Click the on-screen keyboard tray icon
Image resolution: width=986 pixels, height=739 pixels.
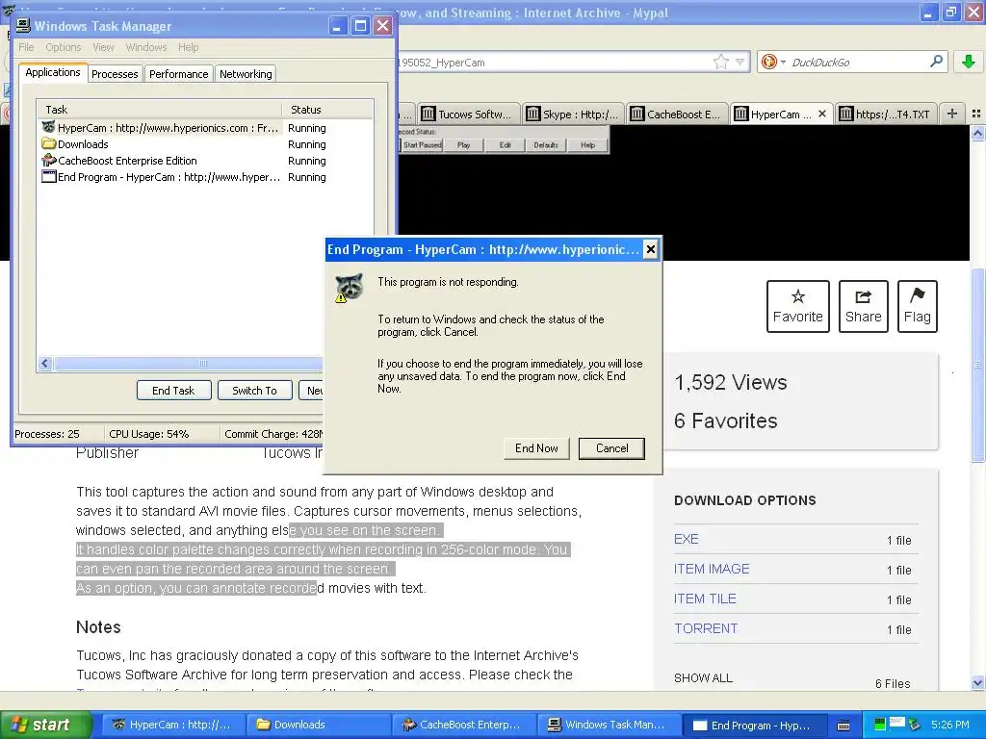[x=843, y=726]
